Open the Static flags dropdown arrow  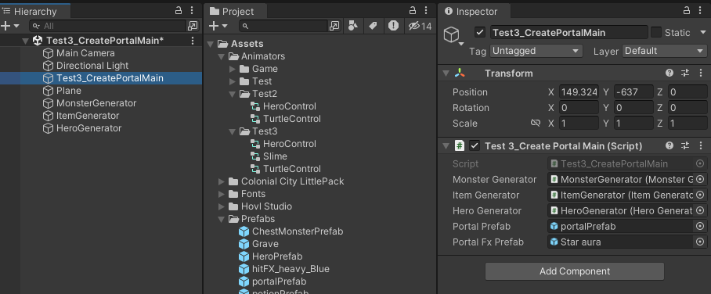703,33
